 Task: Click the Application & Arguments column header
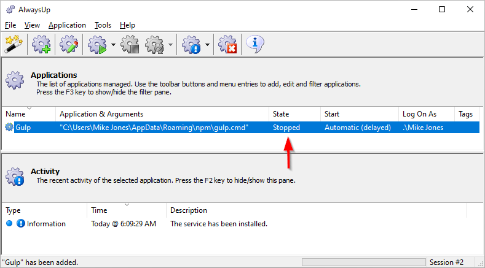pyautogui.click(x=162, y=114)
